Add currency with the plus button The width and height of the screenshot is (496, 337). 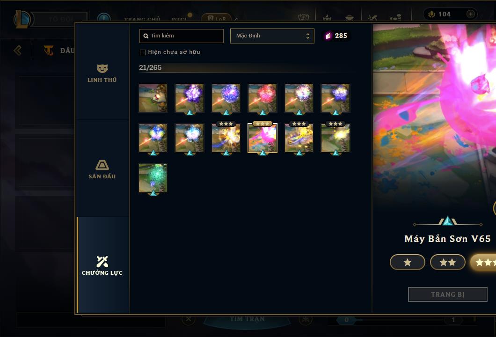pyautogui.click(x=470, y=14)
